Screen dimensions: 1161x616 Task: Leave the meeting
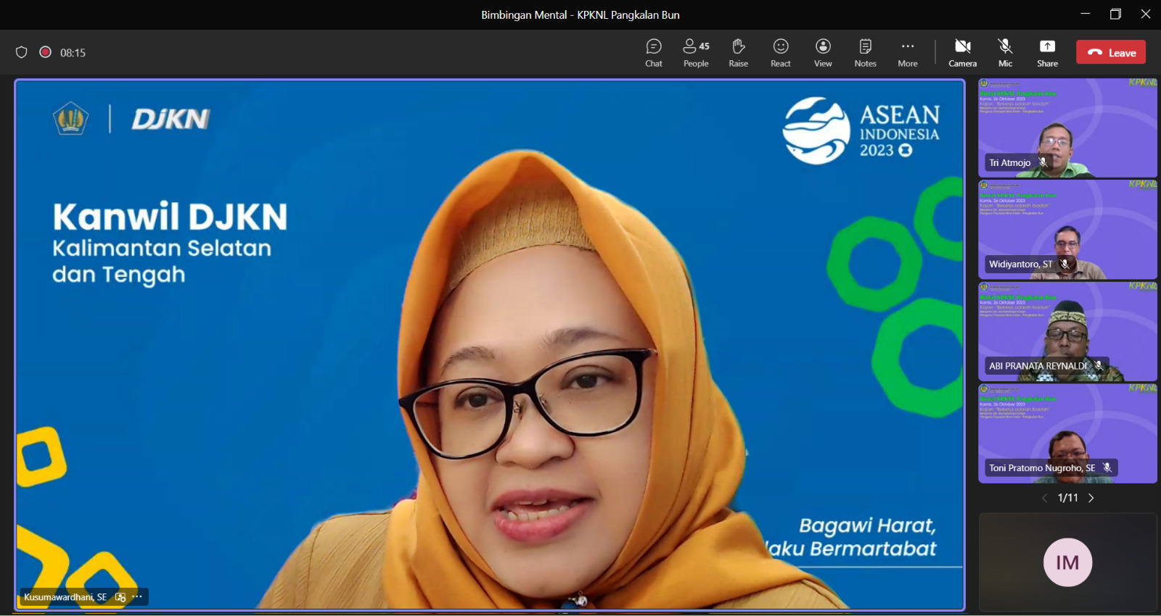pos(1111,52)
